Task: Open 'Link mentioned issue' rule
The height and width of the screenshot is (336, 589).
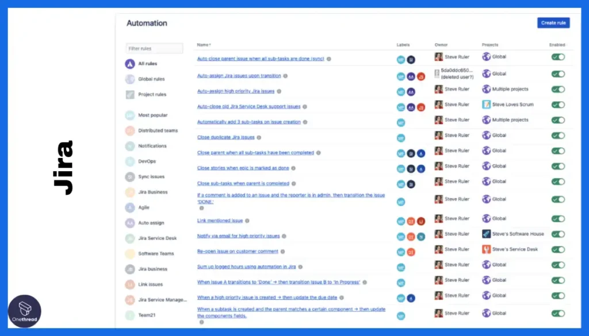Action: pyautogui.click(x=220, y=221)
